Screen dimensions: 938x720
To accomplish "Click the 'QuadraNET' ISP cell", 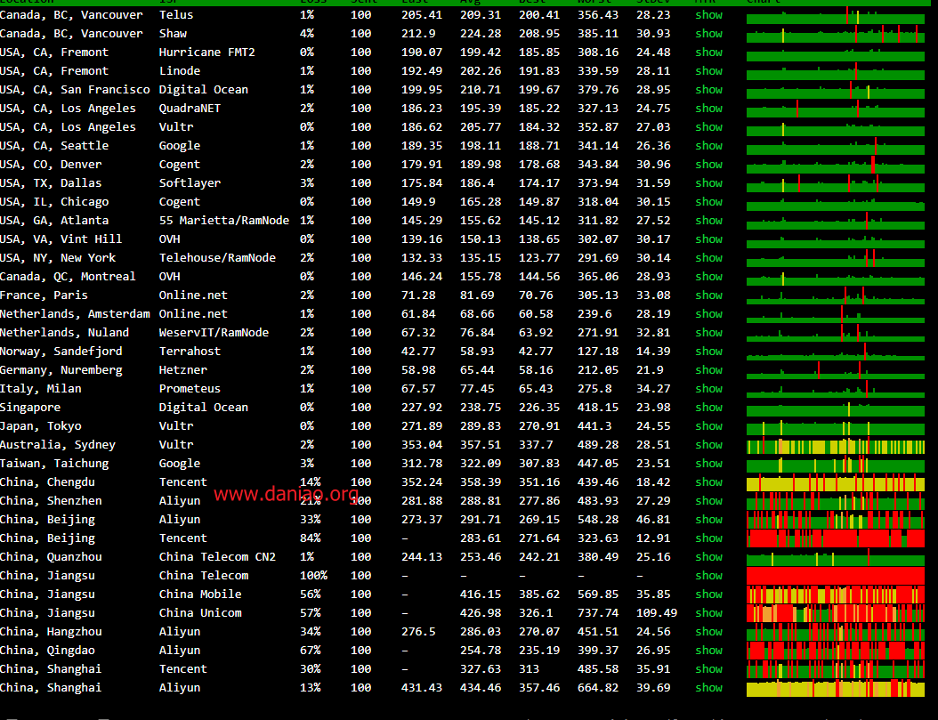I will tap(190, 109).
